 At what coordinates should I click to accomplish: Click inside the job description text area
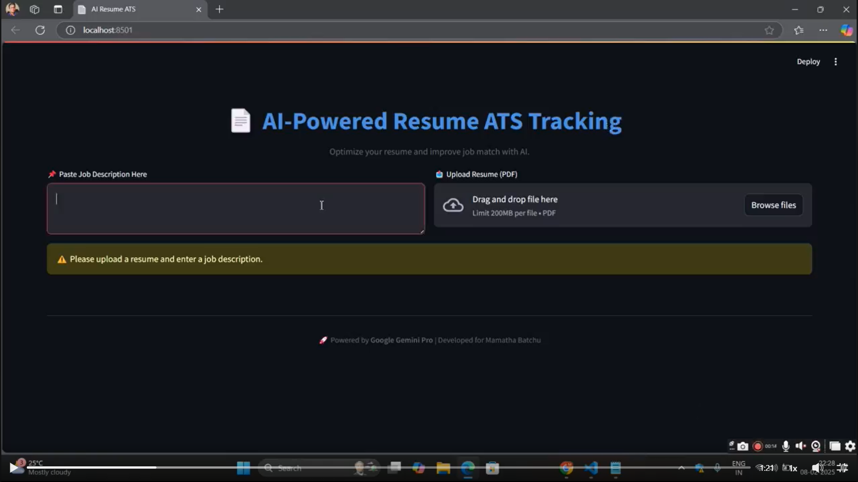[236, 209]
